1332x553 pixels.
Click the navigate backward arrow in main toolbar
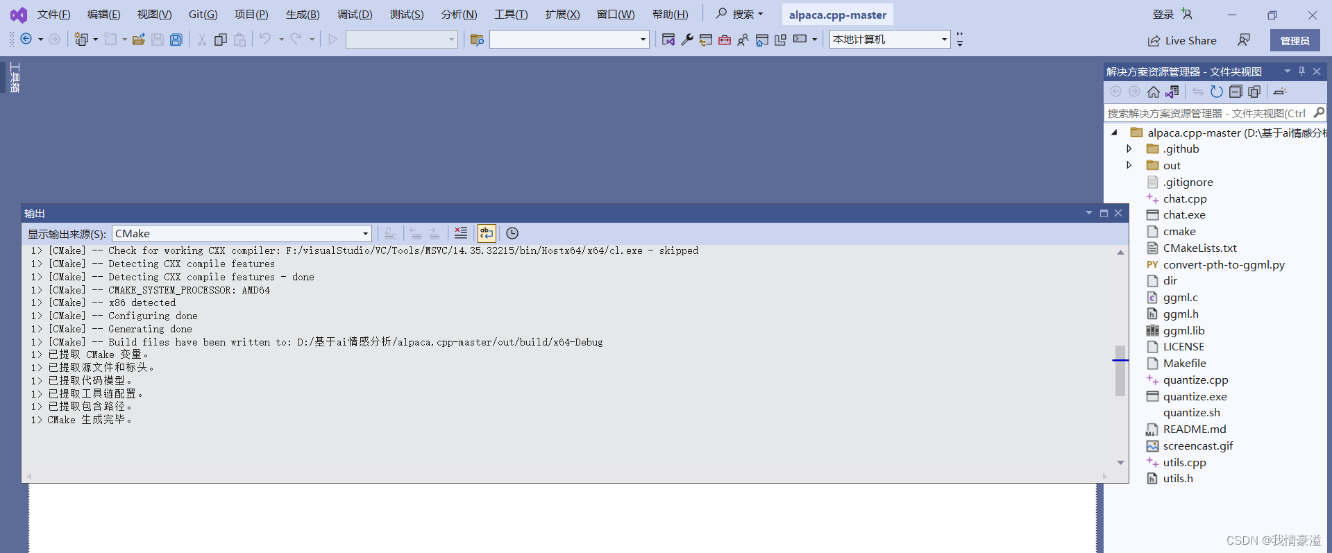[x=26, y=40]
